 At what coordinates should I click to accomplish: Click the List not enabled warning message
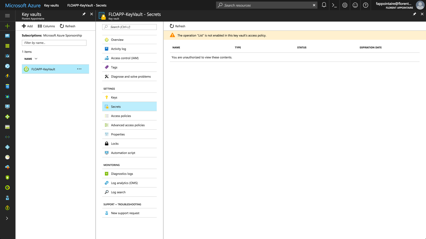222,35
